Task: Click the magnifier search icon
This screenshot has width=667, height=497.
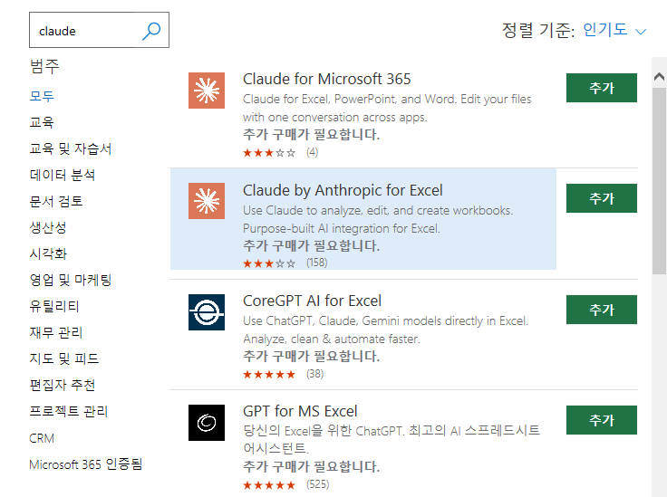Action: pyautogui.click(x=151, y=31)
